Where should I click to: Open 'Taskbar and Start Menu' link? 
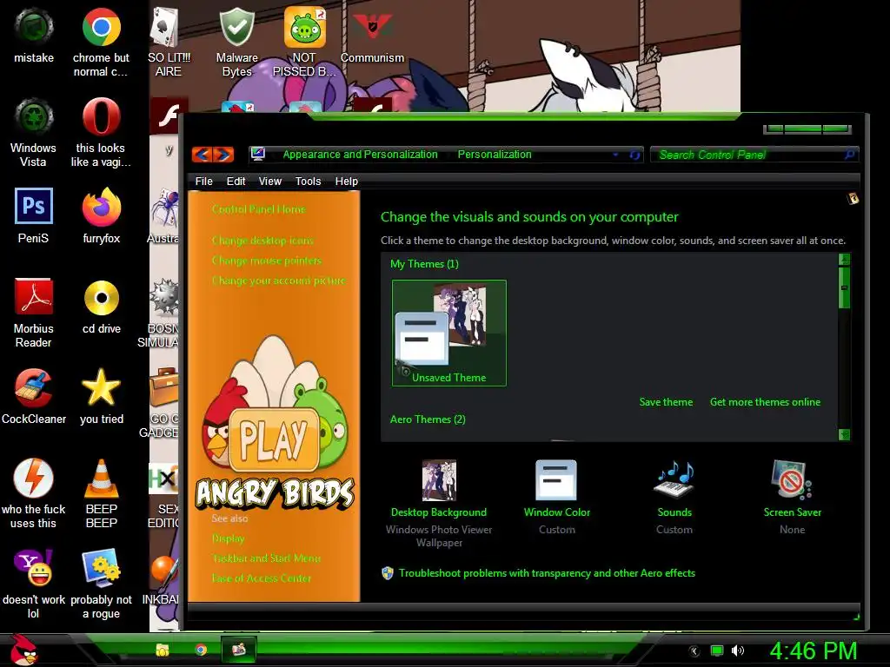click(x=266, y=558)
